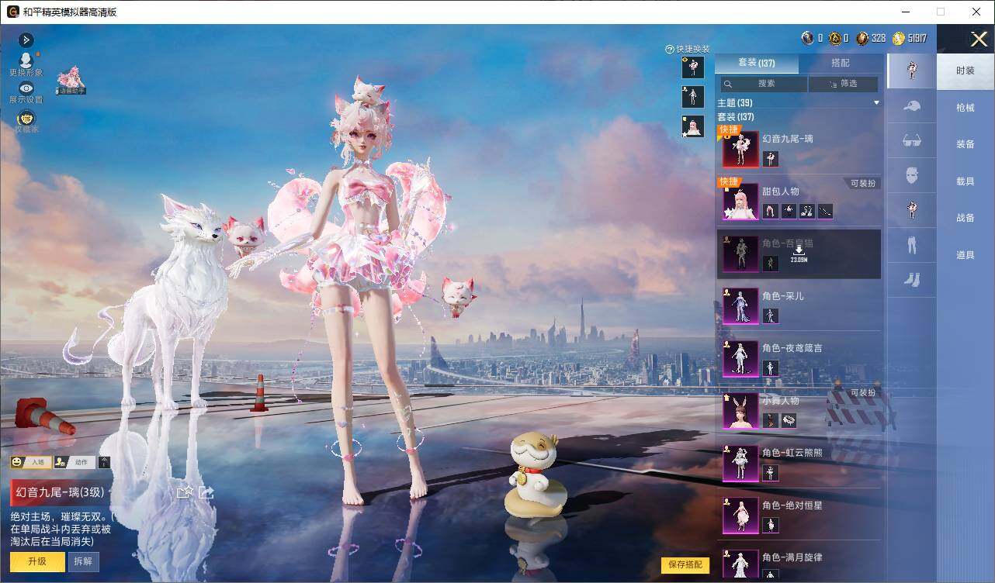The height and width of the screenshot is (583, 995).
Task: Click the 可装扮 tag on 小舞人物
Action: 862,393
